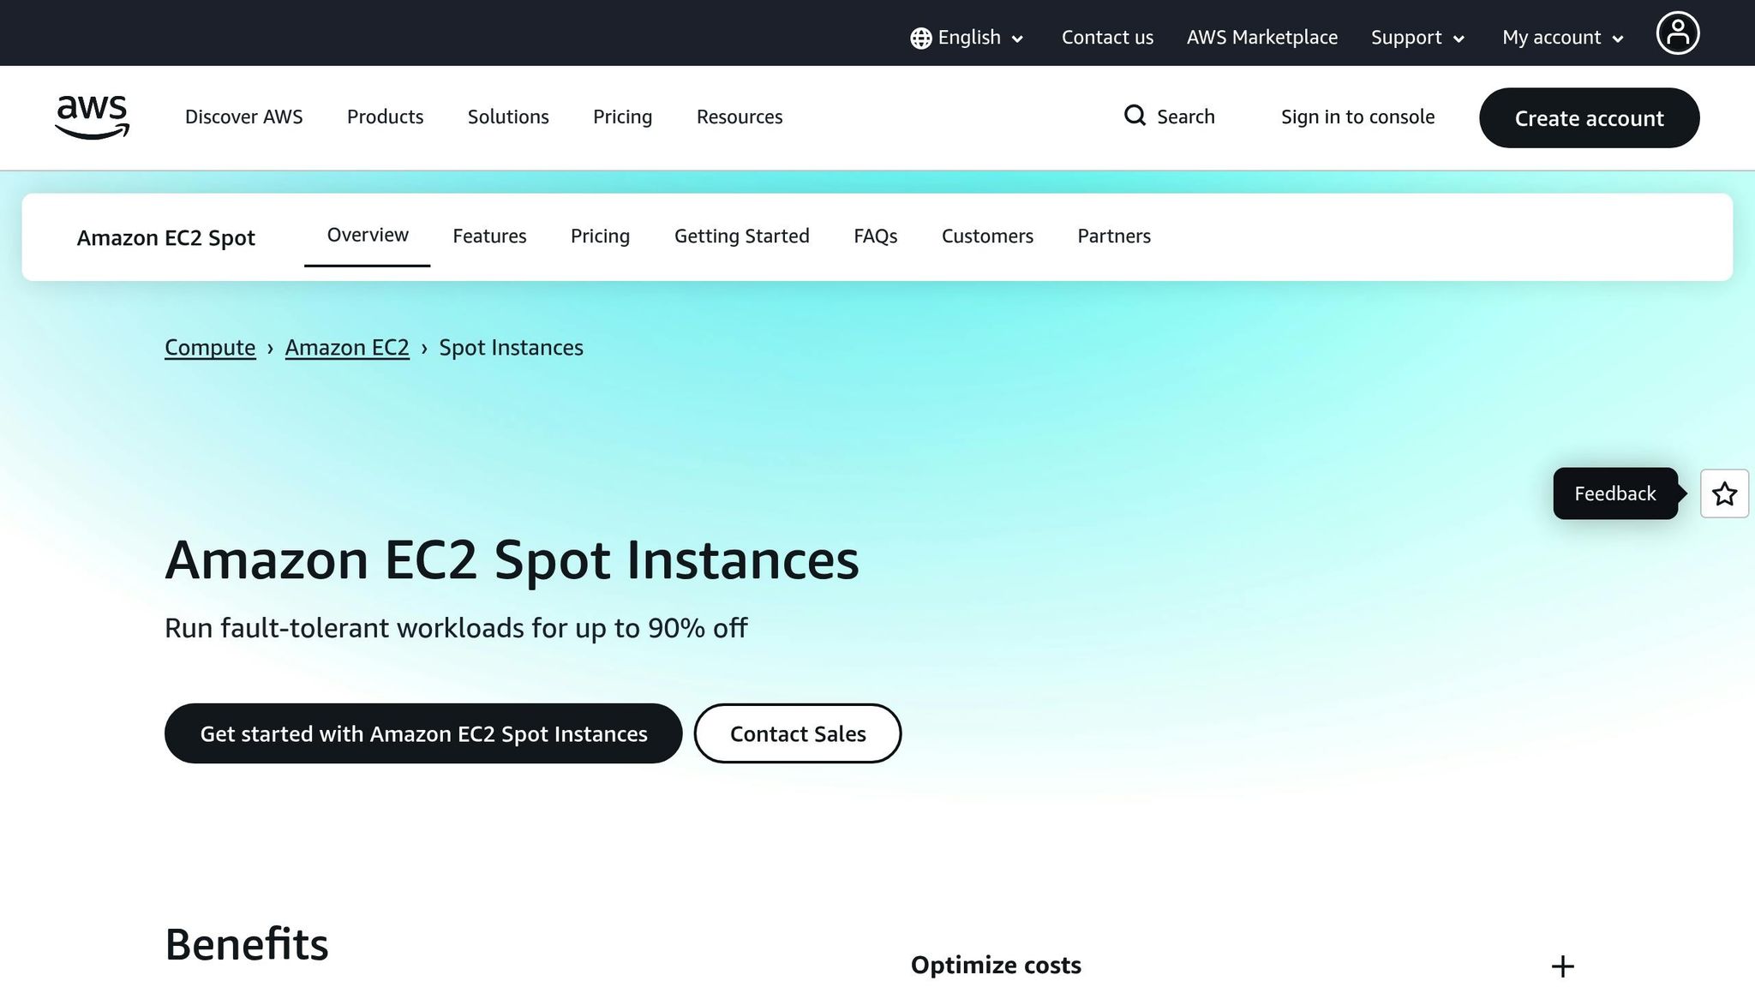Open the Getting Started tab
The height and width of the screenshot is (987, 1755).
click(x=741, y=236)
